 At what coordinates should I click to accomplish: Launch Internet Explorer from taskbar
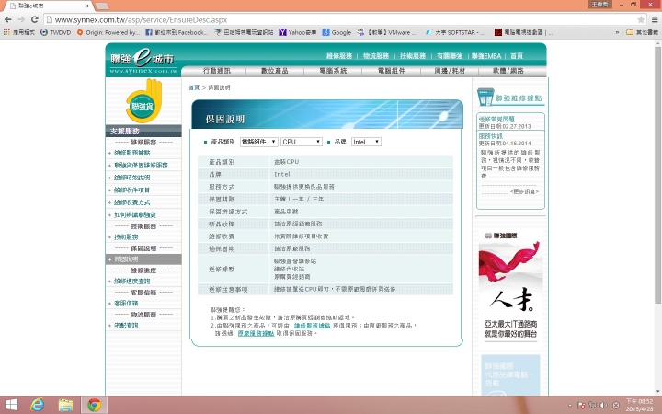tap(38, 405)
